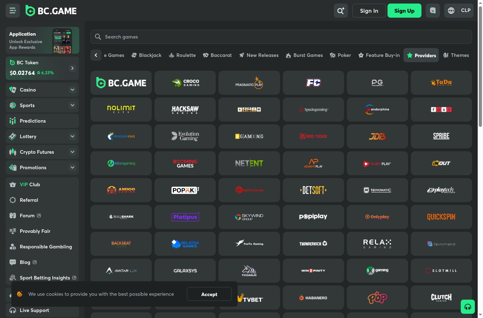The image size is (483, 318).
Task: Choose the Endorphina provider
Action: pyautogui.click(x=377, y=110)
